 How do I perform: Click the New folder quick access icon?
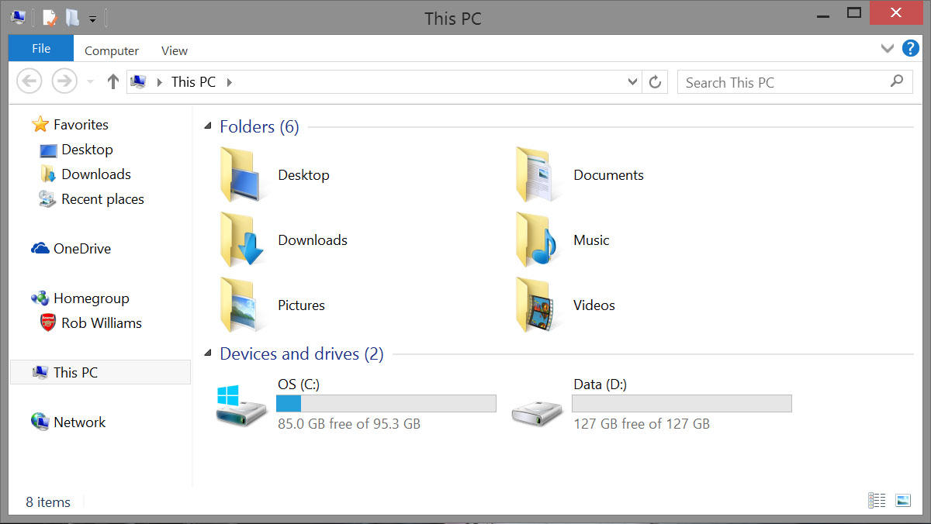click(x=71, y=17)
